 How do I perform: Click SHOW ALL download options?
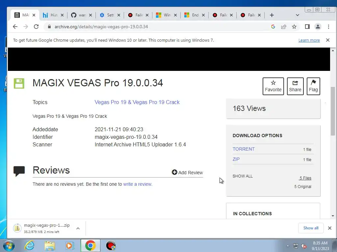tap(243, 176)
